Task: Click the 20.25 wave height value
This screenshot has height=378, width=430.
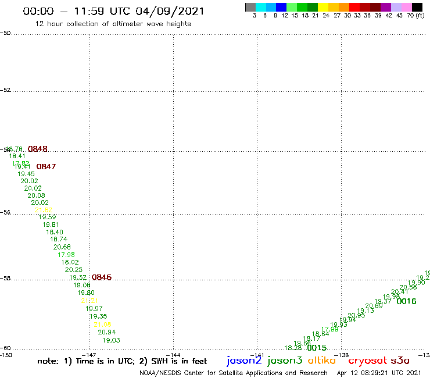Action: pos(74,270)
